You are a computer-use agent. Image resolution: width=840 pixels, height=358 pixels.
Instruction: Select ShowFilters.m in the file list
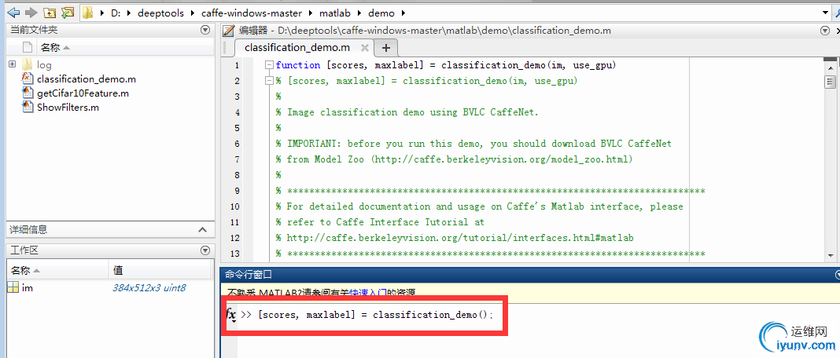click(68, 107)
